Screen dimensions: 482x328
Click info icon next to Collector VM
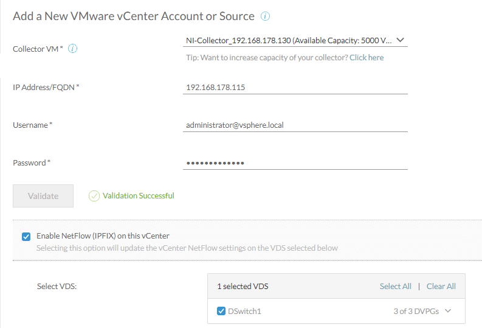(x=72, y=49)
